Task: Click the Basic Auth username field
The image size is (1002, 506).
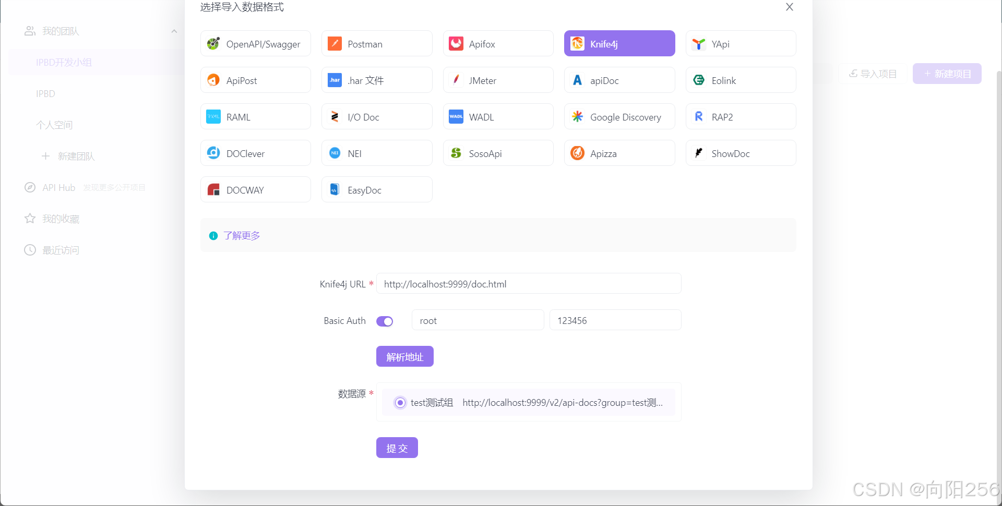Action: 478,320
